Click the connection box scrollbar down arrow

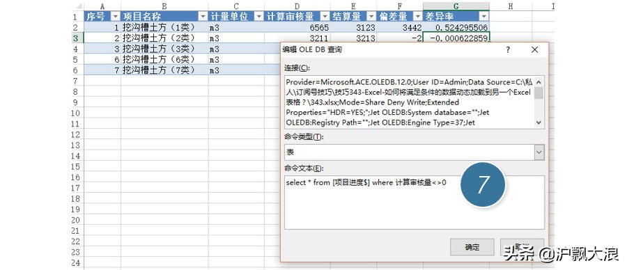click(x=539, y=122)
